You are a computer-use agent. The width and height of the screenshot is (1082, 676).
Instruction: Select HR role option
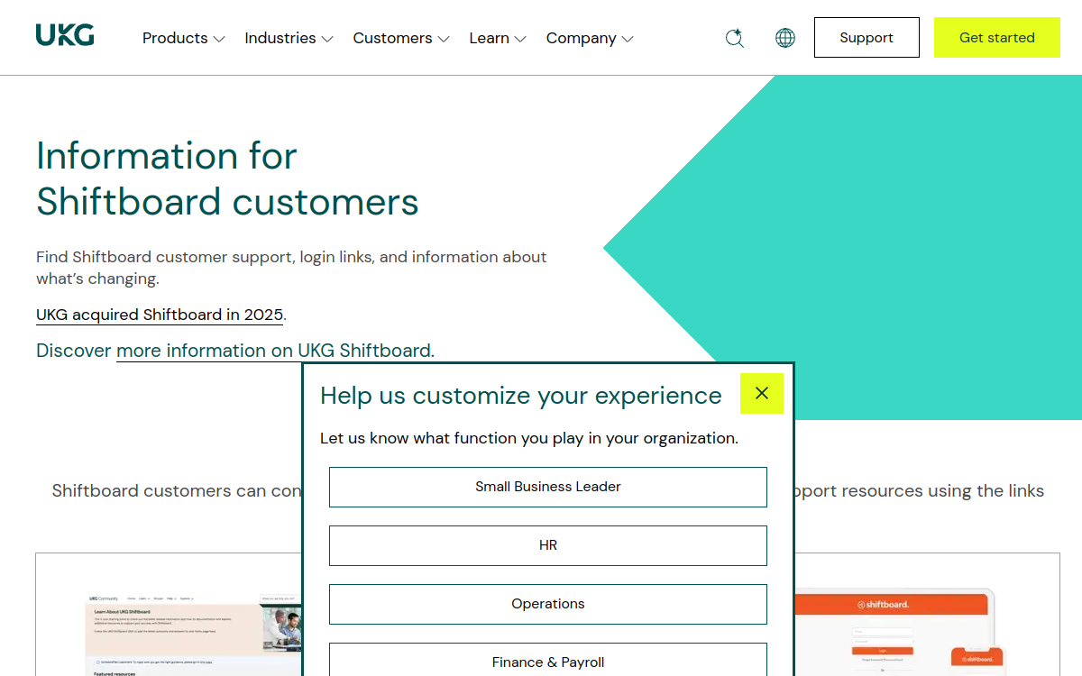(x=548, y=545)
